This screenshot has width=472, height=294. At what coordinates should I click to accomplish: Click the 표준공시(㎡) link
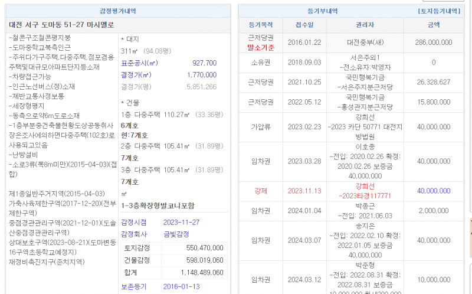pos(139,63)
